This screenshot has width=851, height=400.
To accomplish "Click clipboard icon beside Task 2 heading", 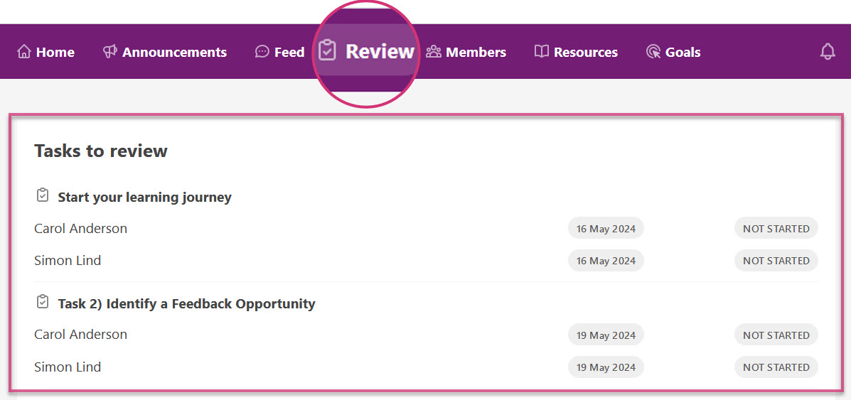I will pyautogui.click(x=43, y=302).
